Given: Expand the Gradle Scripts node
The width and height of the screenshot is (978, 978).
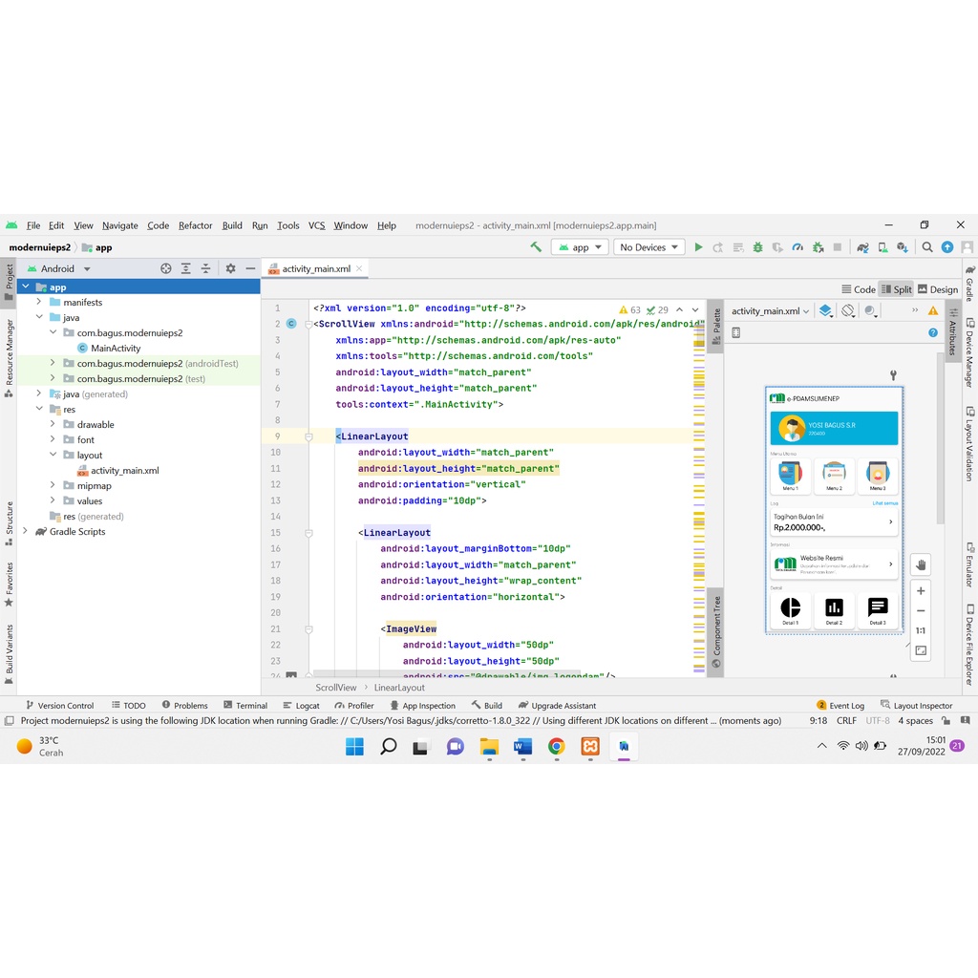Looking at the screenshot, I should (x=25, y=531).
